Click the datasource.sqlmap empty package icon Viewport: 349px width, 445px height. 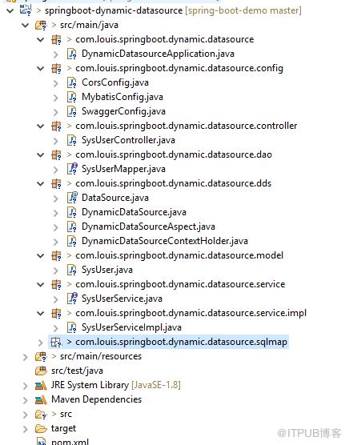(56, 343)
